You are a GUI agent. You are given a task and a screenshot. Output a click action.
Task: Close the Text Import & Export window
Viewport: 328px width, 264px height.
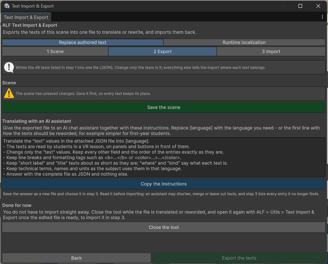[318, 6]
